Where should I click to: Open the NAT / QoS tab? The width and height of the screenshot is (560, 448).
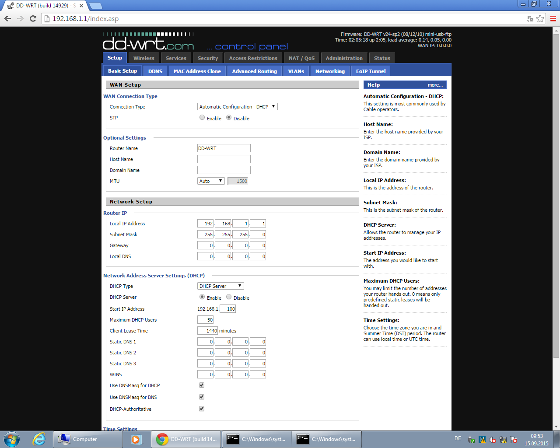pyautogui.click(x=301, y=58)
